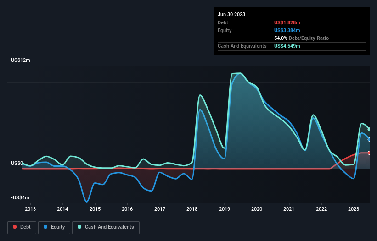Click the 2020 x-axis label

(257, 209)
